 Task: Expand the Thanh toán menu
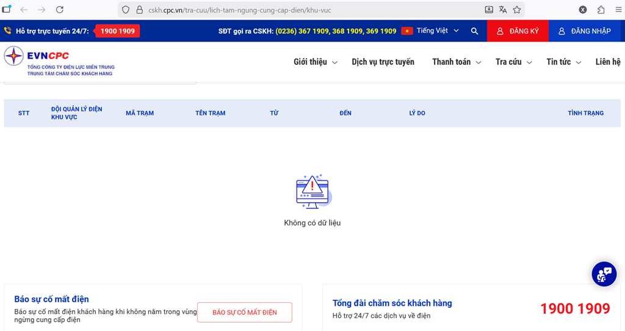pos(457,62)
